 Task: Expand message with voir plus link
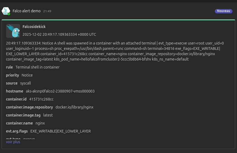[x=13, y=142]
